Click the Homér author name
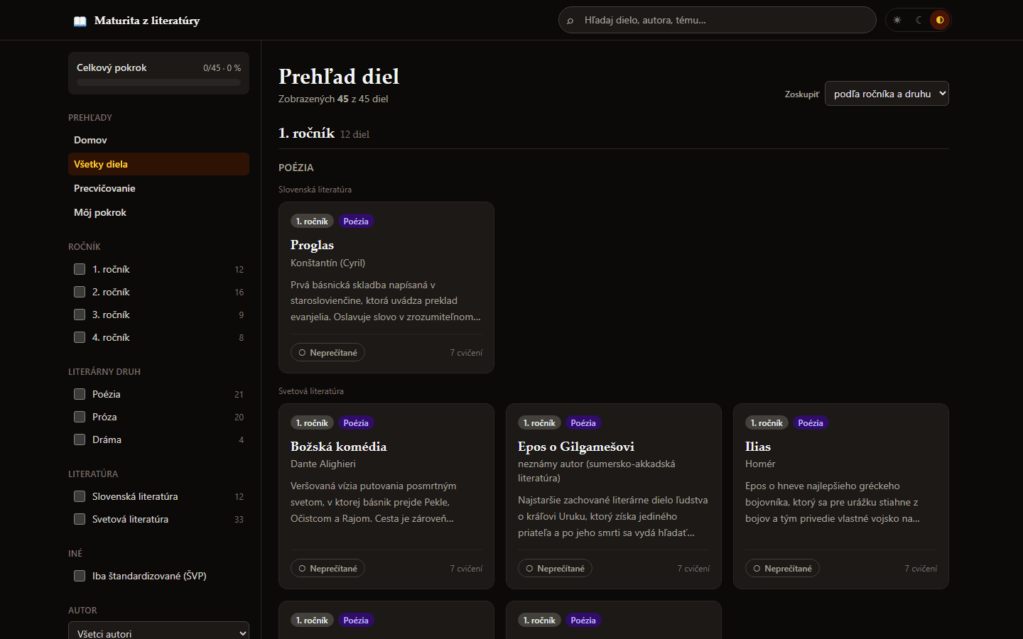The image size is (1023, 639). (760, 464)
